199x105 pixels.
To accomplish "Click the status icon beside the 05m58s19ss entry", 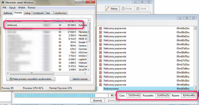I will pos(101,33).
